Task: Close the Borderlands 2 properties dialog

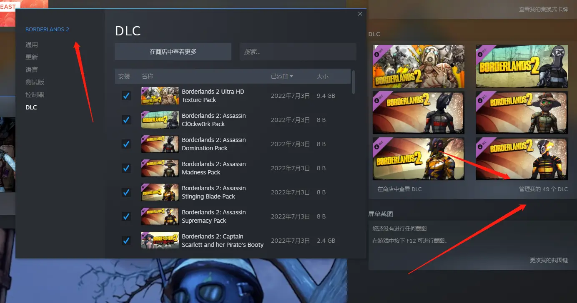Action: pos(360,14)
